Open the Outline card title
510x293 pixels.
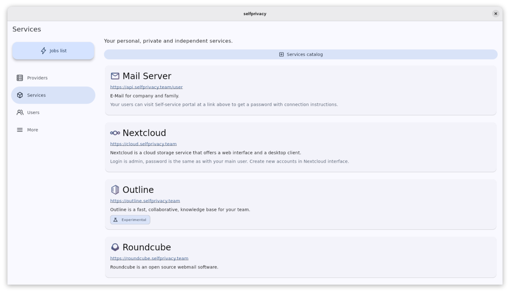(x=138, y=190)
